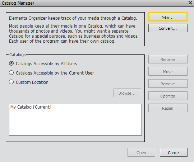Screen dimensions: 194x162
Task: Click the Repair catalog button
Action: coord(168,108)
